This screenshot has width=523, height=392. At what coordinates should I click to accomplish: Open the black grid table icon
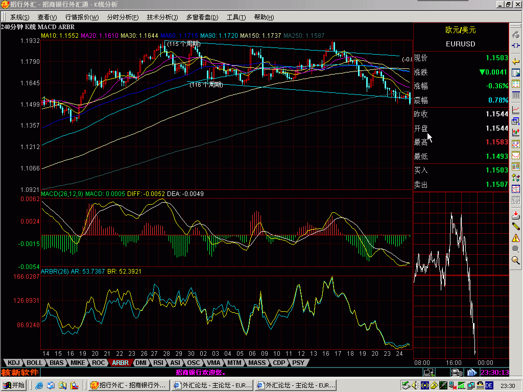click(x=516, y=95)
